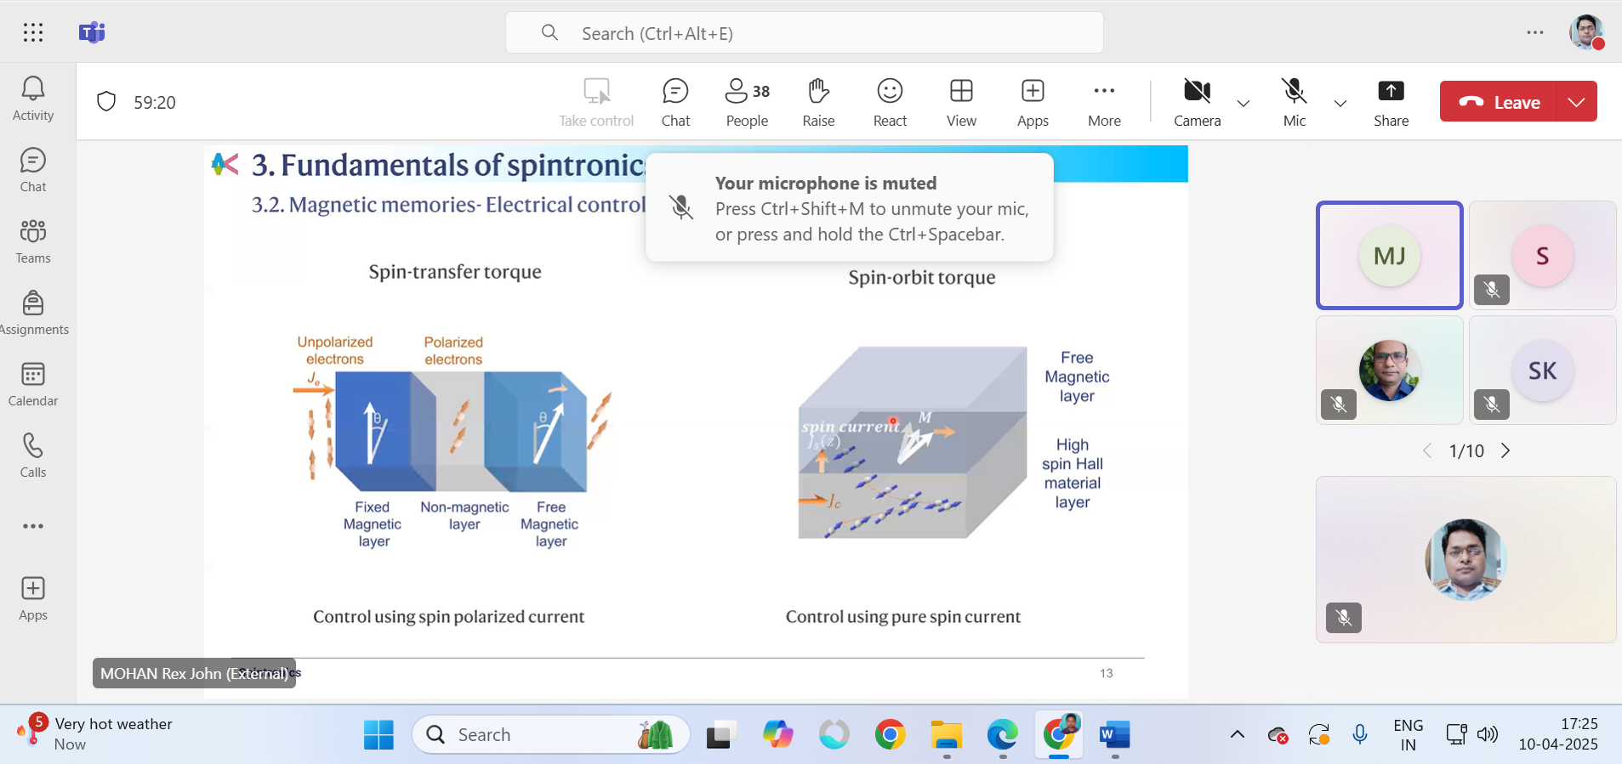Screen dimensions: 1622x764
Task: Select the MJ participant tile
Action: coord(1389,255)
